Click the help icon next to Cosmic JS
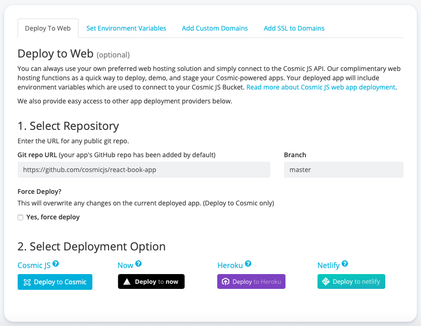This screenshot has height=326, width=421. pos(56,262)
